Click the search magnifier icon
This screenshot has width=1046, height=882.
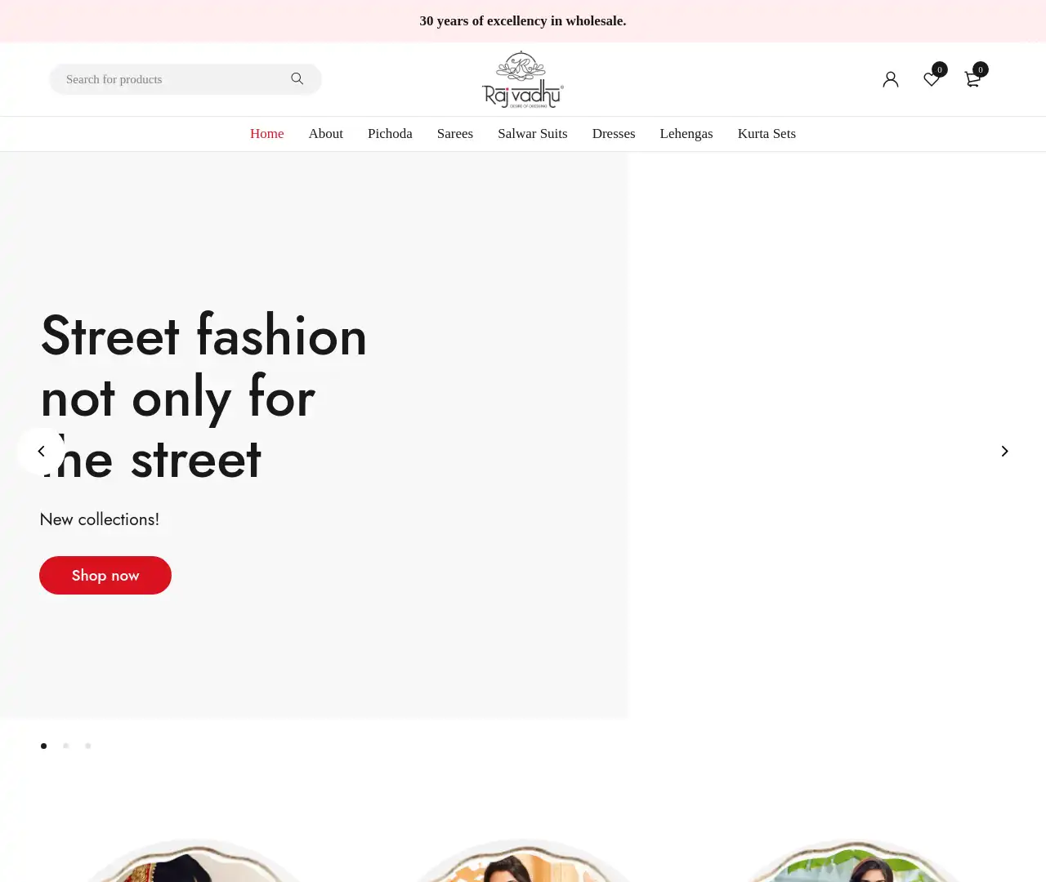[297, 79]
